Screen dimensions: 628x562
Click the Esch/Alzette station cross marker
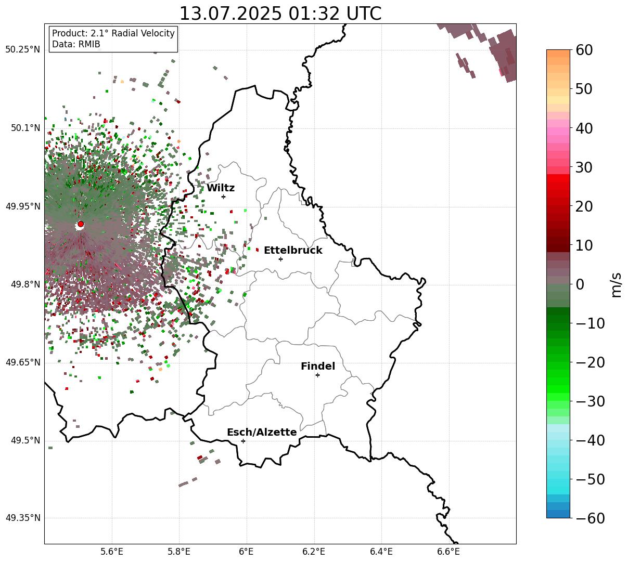coord(243,441)
